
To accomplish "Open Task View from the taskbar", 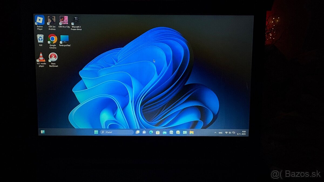I will point(137,132).
